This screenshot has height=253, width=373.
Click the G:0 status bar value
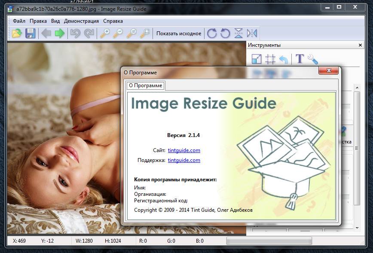pyautogui.click(x=171, y=241)
